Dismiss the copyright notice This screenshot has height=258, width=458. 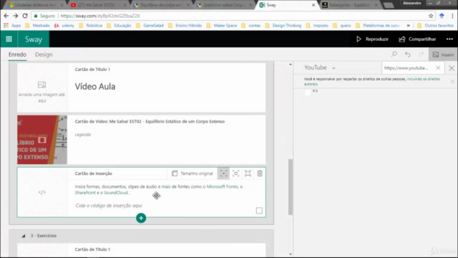click(452, 81)
